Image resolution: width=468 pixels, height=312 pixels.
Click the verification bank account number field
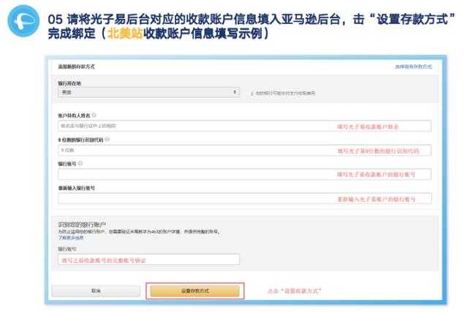(148, 259)
